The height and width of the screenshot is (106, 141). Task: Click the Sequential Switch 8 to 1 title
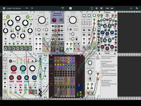[x=57, y=14]
